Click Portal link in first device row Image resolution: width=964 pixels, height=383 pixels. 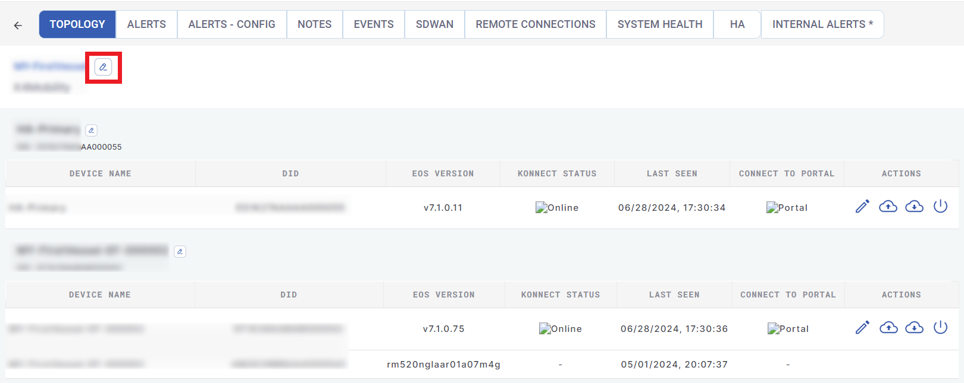[x=787, y=208]
